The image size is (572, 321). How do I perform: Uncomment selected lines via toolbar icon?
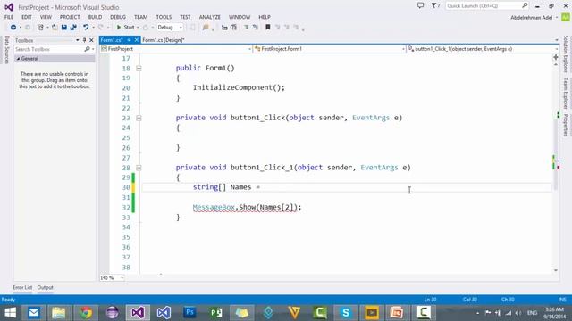[256, 28]
